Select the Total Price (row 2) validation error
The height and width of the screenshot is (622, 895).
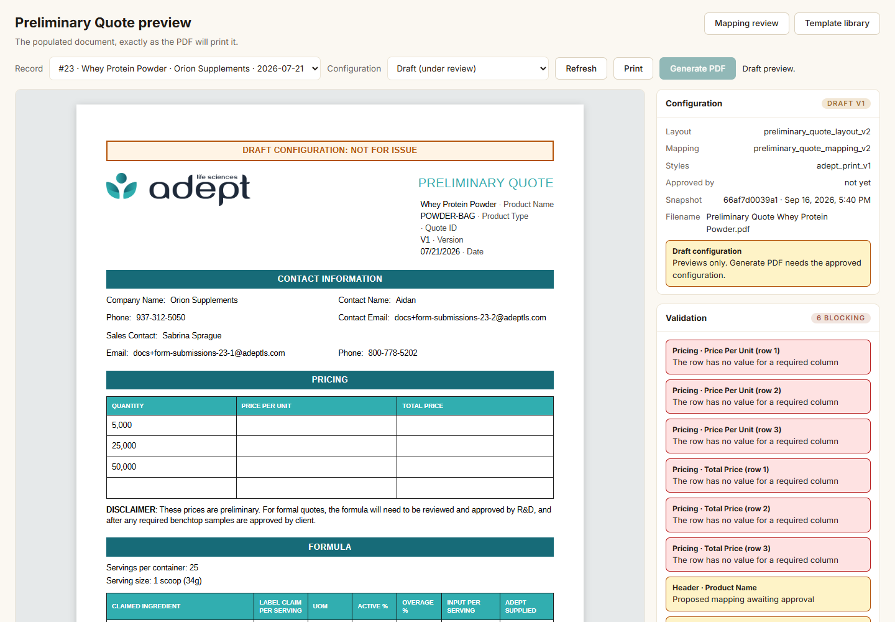768,515
